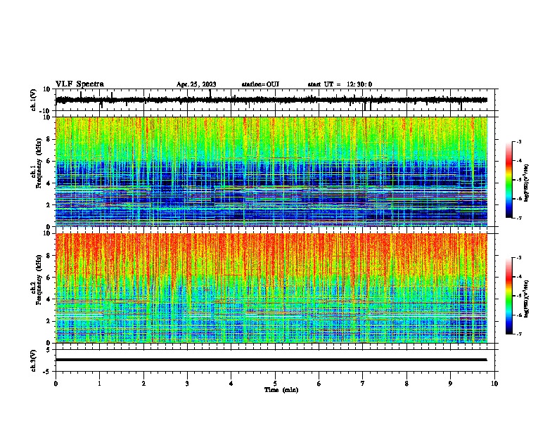Click the time axis tick label '5'
The width and height of the screenshot is (557, 430).
275,384
